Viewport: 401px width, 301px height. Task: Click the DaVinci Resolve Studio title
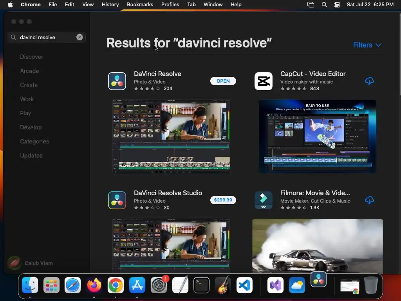(168, 193)
